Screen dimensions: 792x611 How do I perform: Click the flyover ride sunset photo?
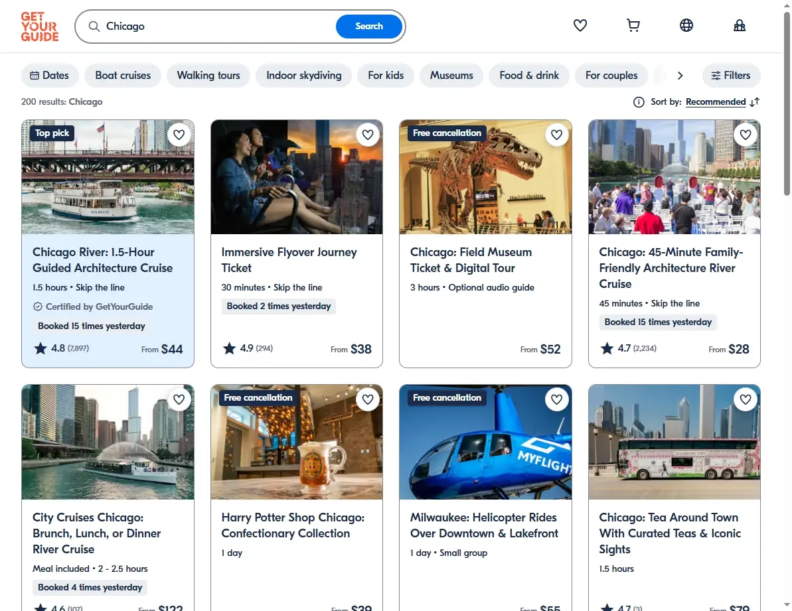pos(297,177)
